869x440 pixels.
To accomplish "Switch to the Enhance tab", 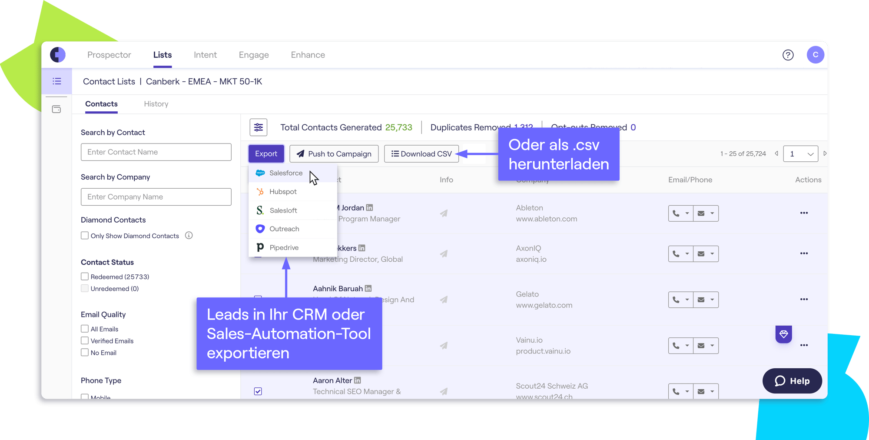I will tap(308, 55).
